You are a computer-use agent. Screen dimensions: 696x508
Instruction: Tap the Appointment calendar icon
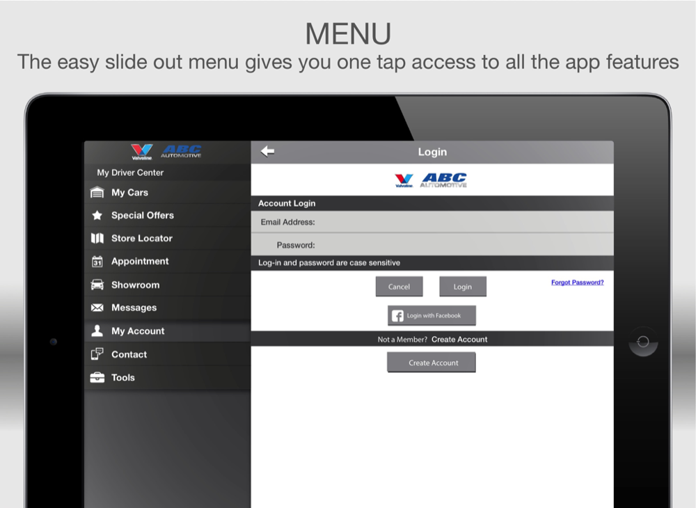[97, 262]
